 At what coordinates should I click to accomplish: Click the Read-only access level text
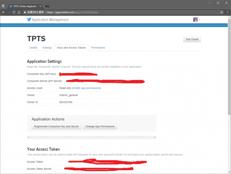click(65, 88)
